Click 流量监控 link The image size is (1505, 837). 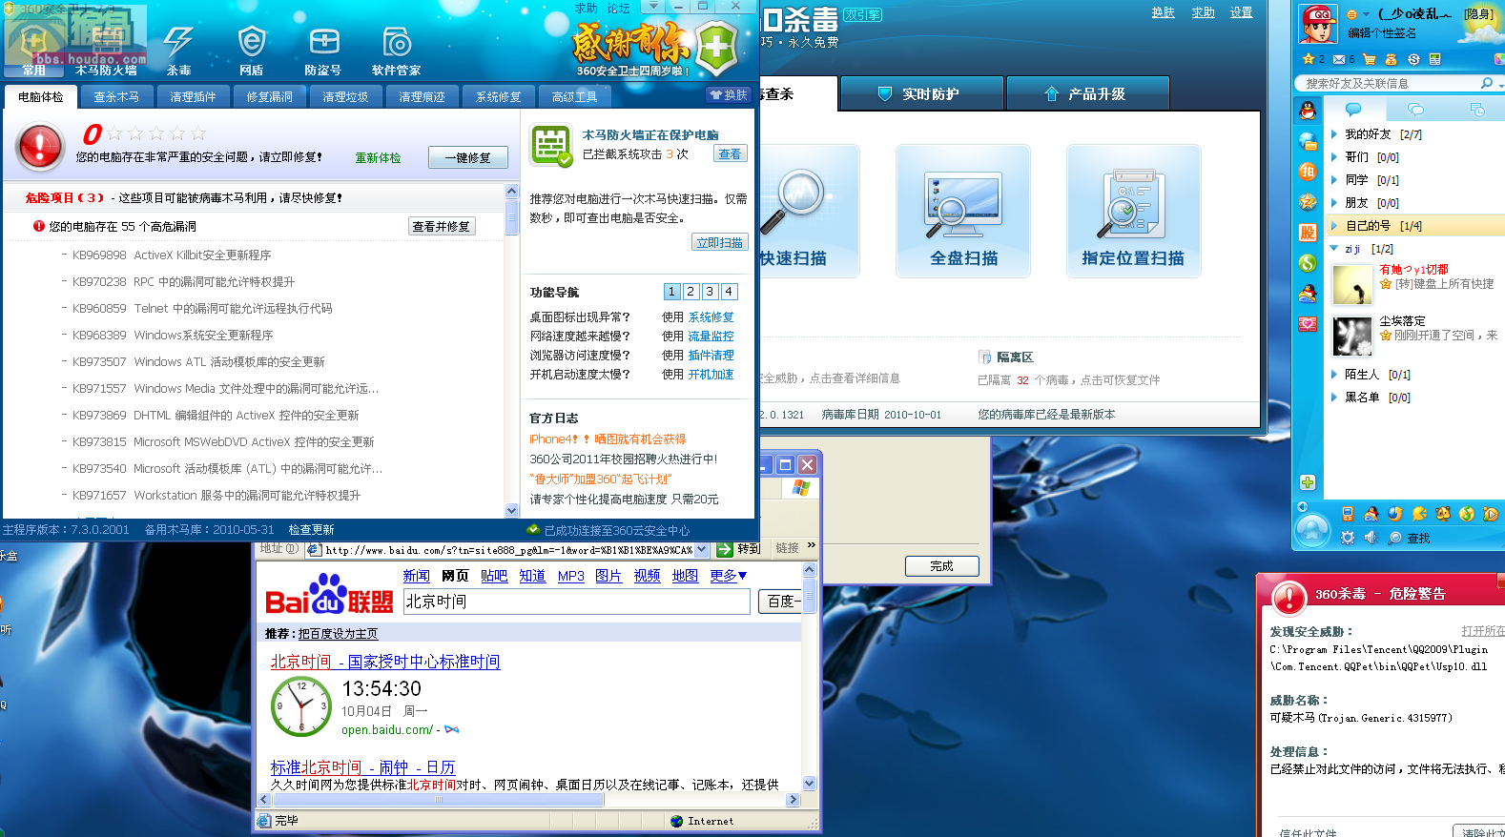(711, 337)
